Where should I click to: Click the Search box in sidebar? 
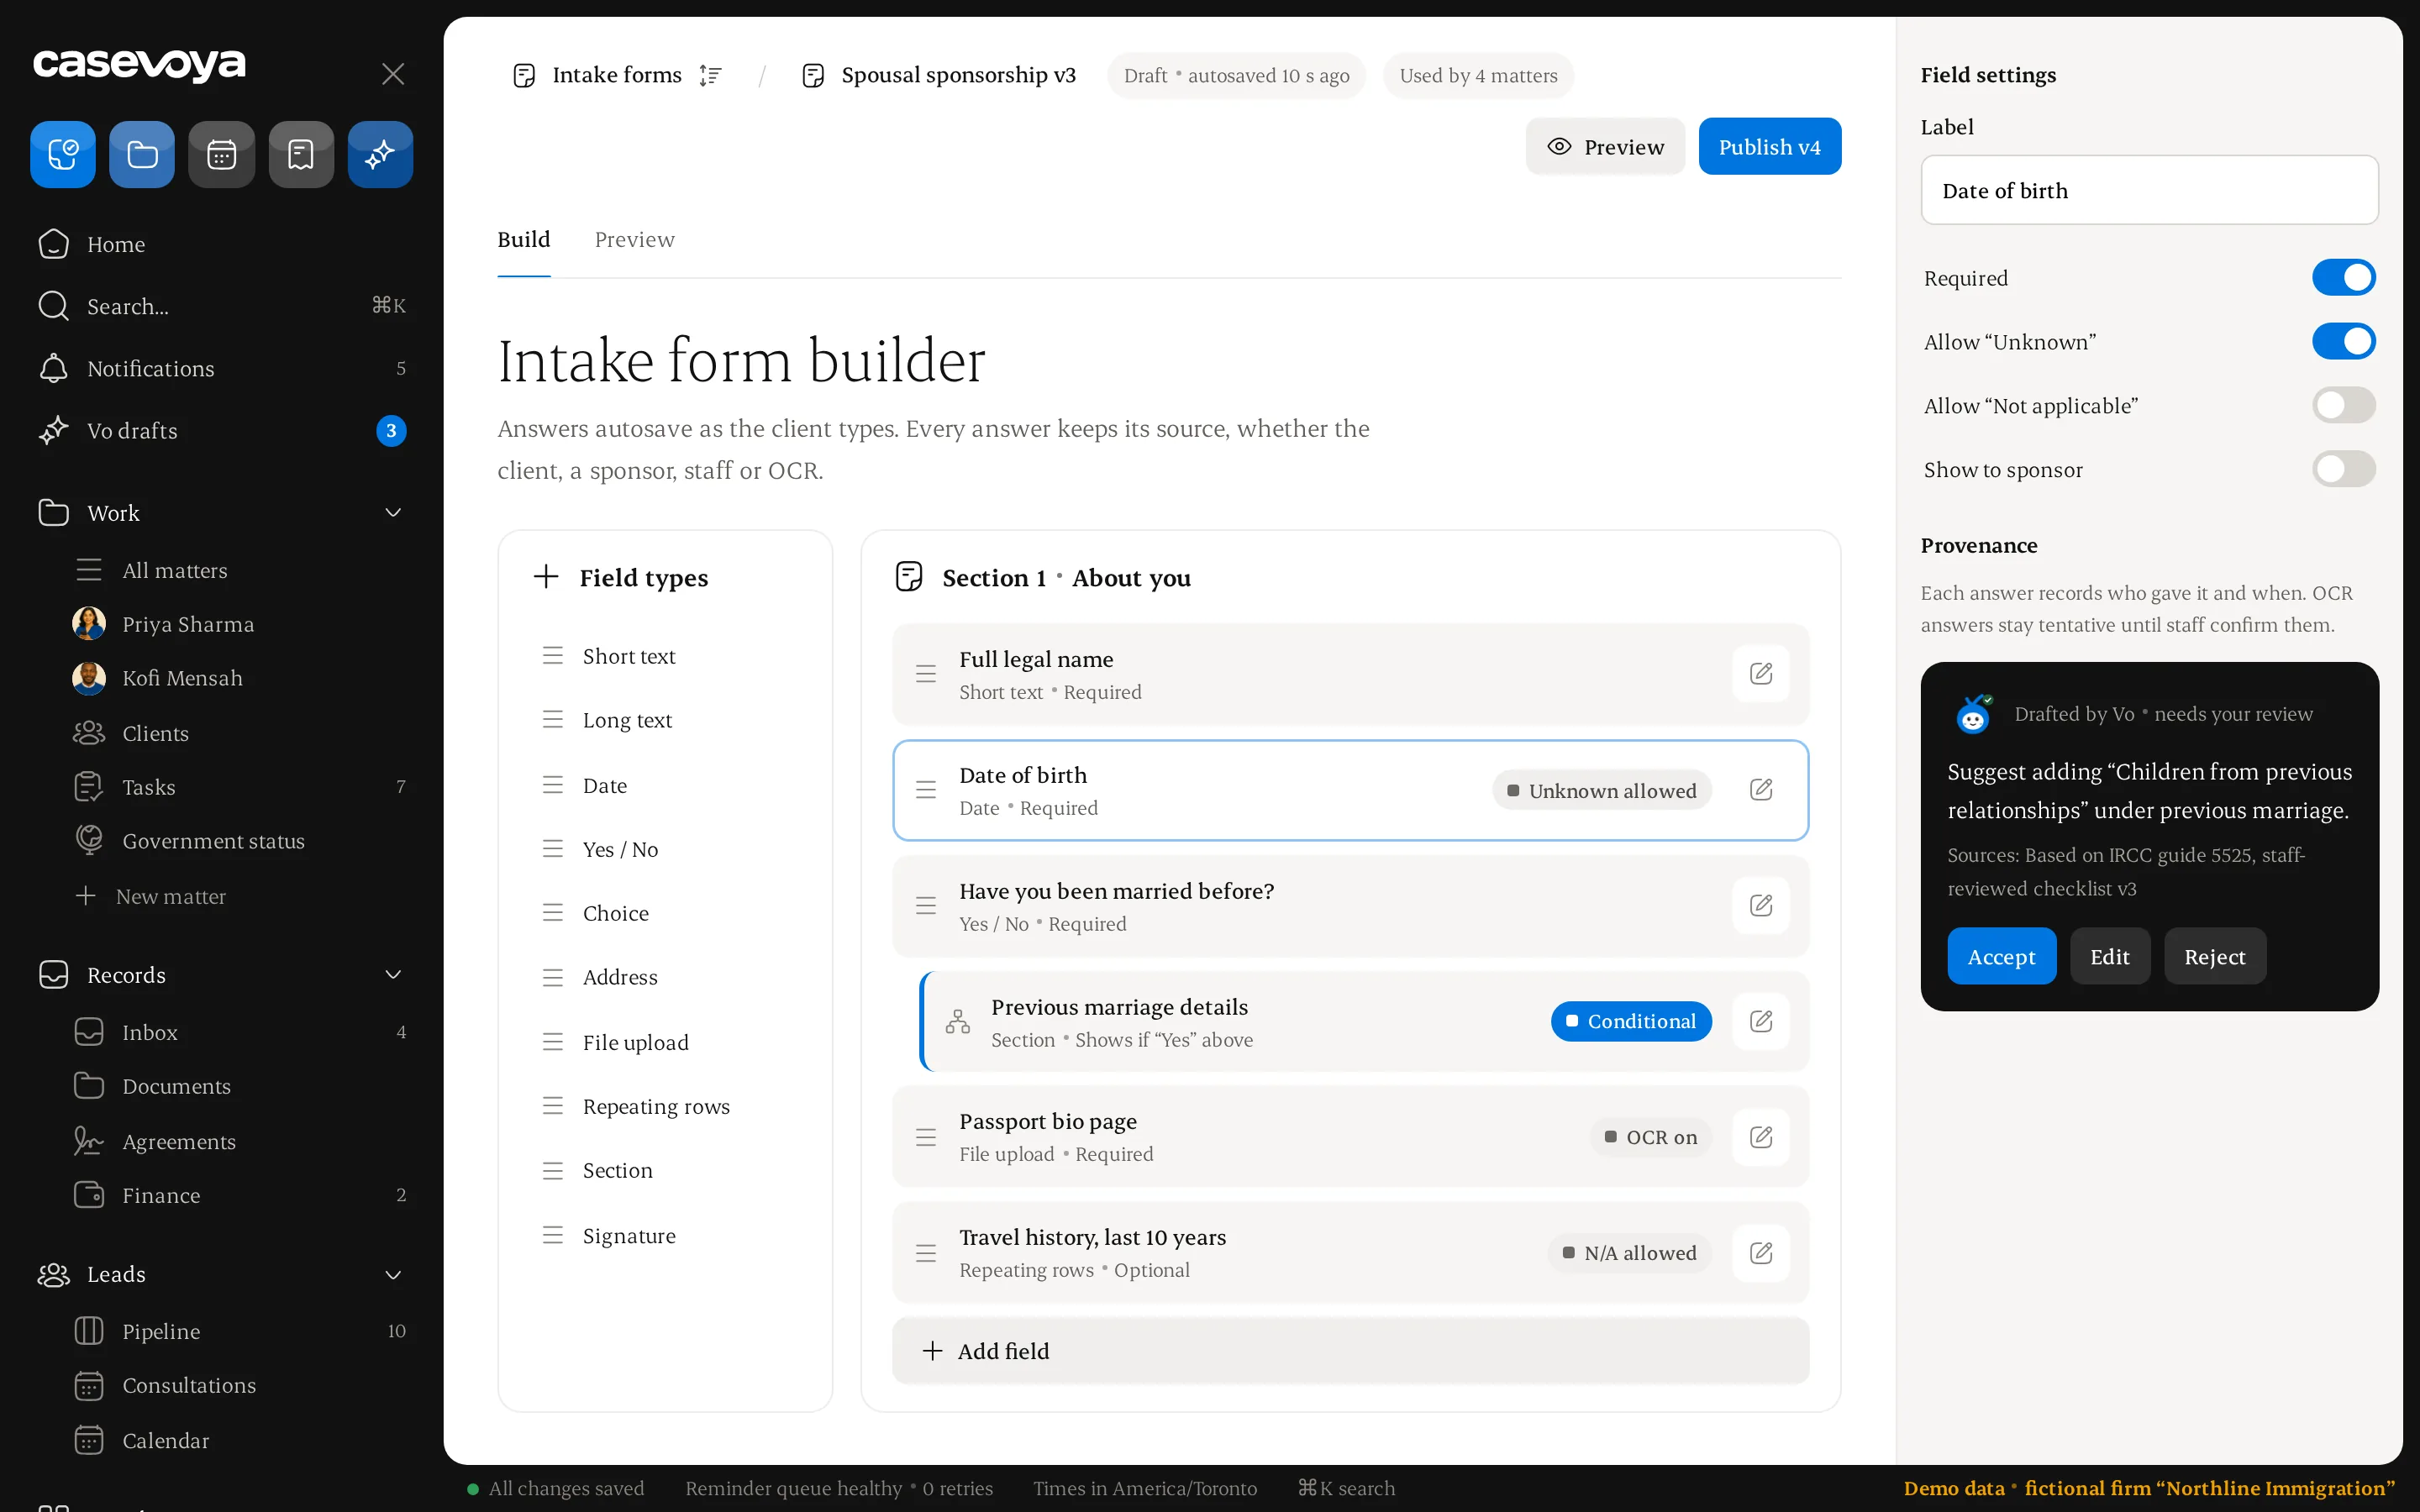click(x=222, y=306)
